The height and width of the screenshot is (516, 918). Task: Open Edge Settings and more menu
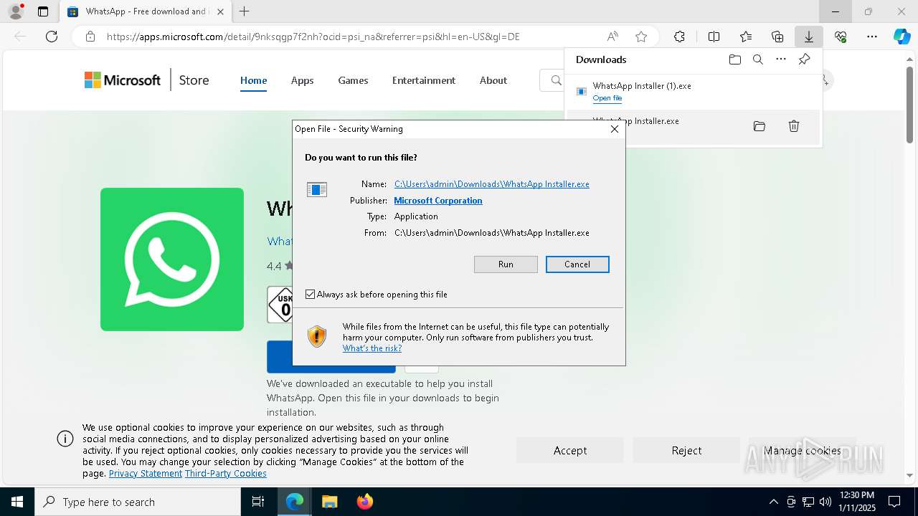[x=872, y=37]
